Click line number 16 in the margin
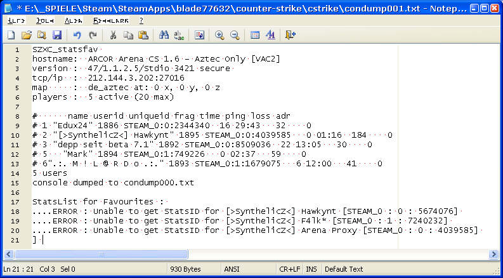503x278 pixels. pyautogui.click(x=15, y=192)
